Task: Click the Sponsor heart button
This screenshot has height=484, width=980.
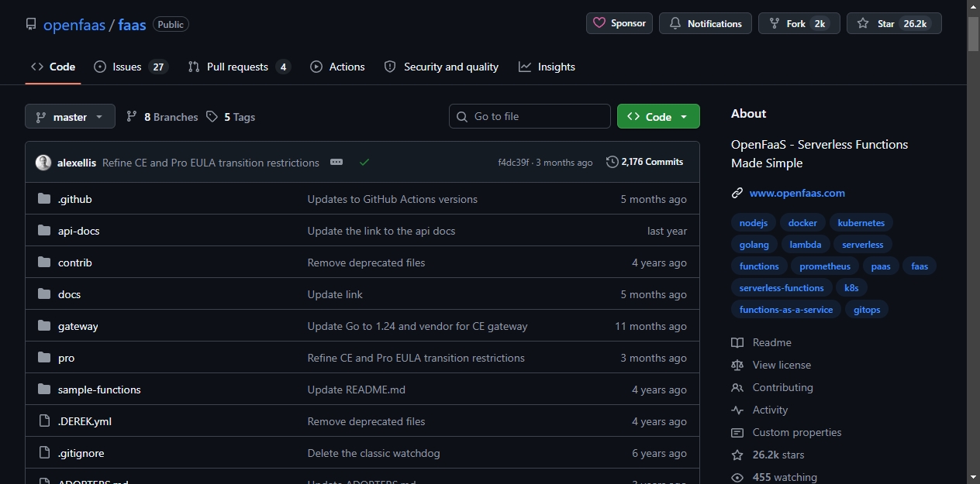Action: point(619,23)
